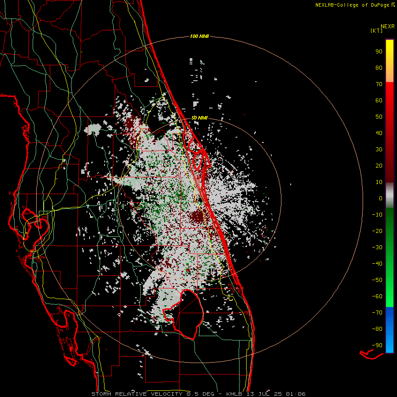
Task: Click the 0.5 DEG elevation text
Action: 201,394
